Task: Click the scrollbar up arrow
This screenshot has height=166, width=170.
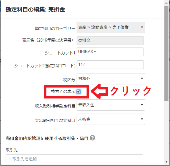Action: (x=167, y=3)
